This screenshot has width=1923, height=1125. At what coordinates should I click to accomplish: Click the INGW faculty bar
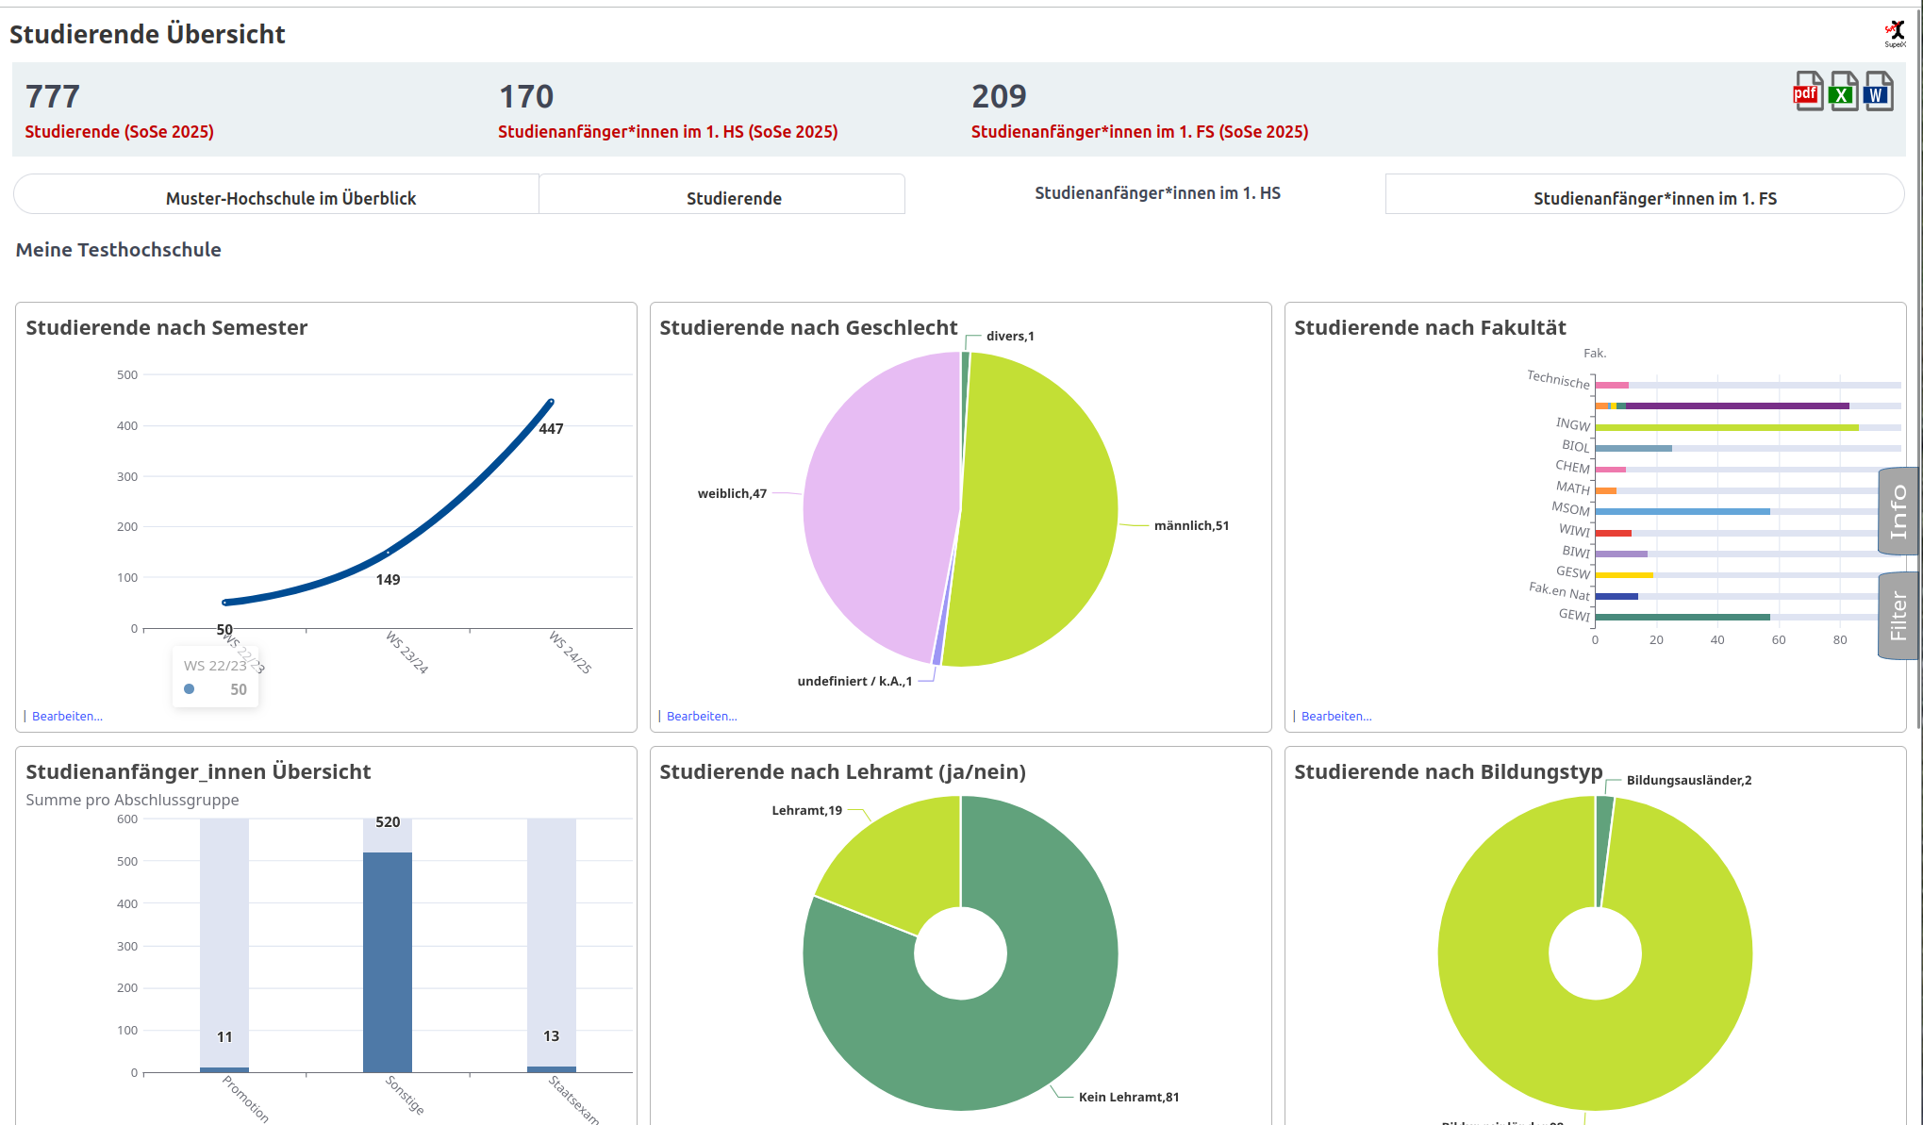(x=1726, y=427)
